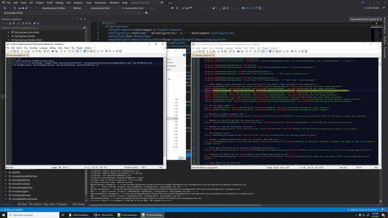The width and height of the screenshot is (388, 218).
Task: Click Copy icon in XML Notepad++ toolbar
Action: coord(222,51)
